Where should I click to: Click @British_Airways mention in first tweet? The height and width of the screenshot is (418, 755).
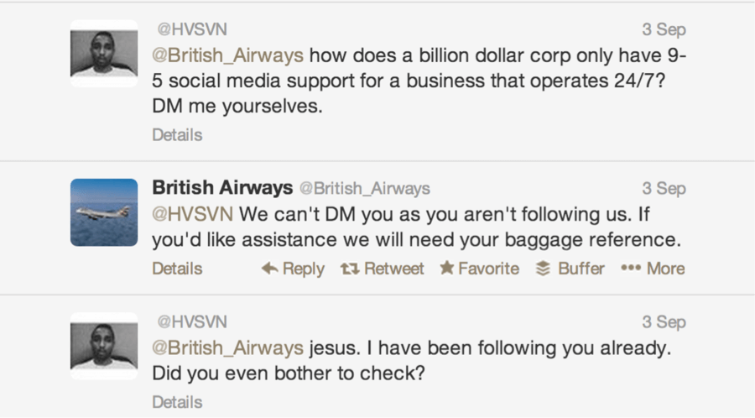coord(227,58)
